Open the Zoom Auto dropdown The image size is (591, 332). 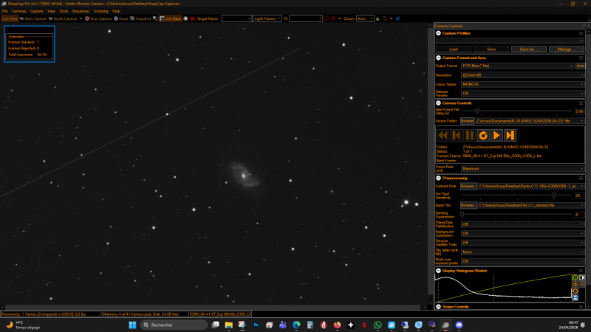[365, 18]
